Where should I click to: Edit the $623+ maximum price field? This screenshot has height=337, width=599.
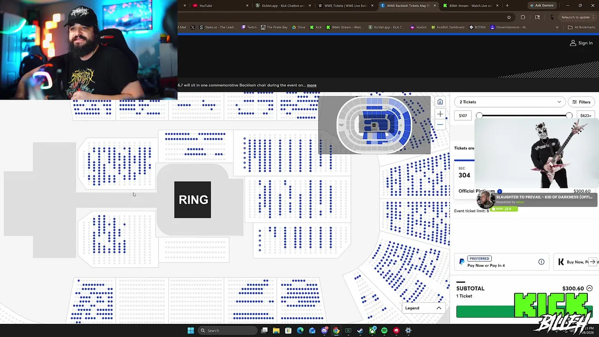[x=586, y=116]
